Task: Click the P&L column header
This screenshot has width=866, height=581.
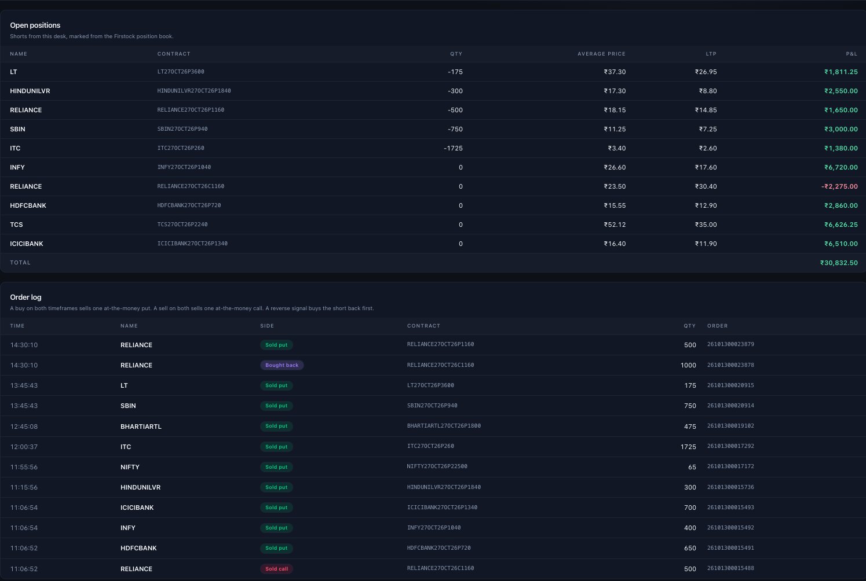Action: point(852,54)
